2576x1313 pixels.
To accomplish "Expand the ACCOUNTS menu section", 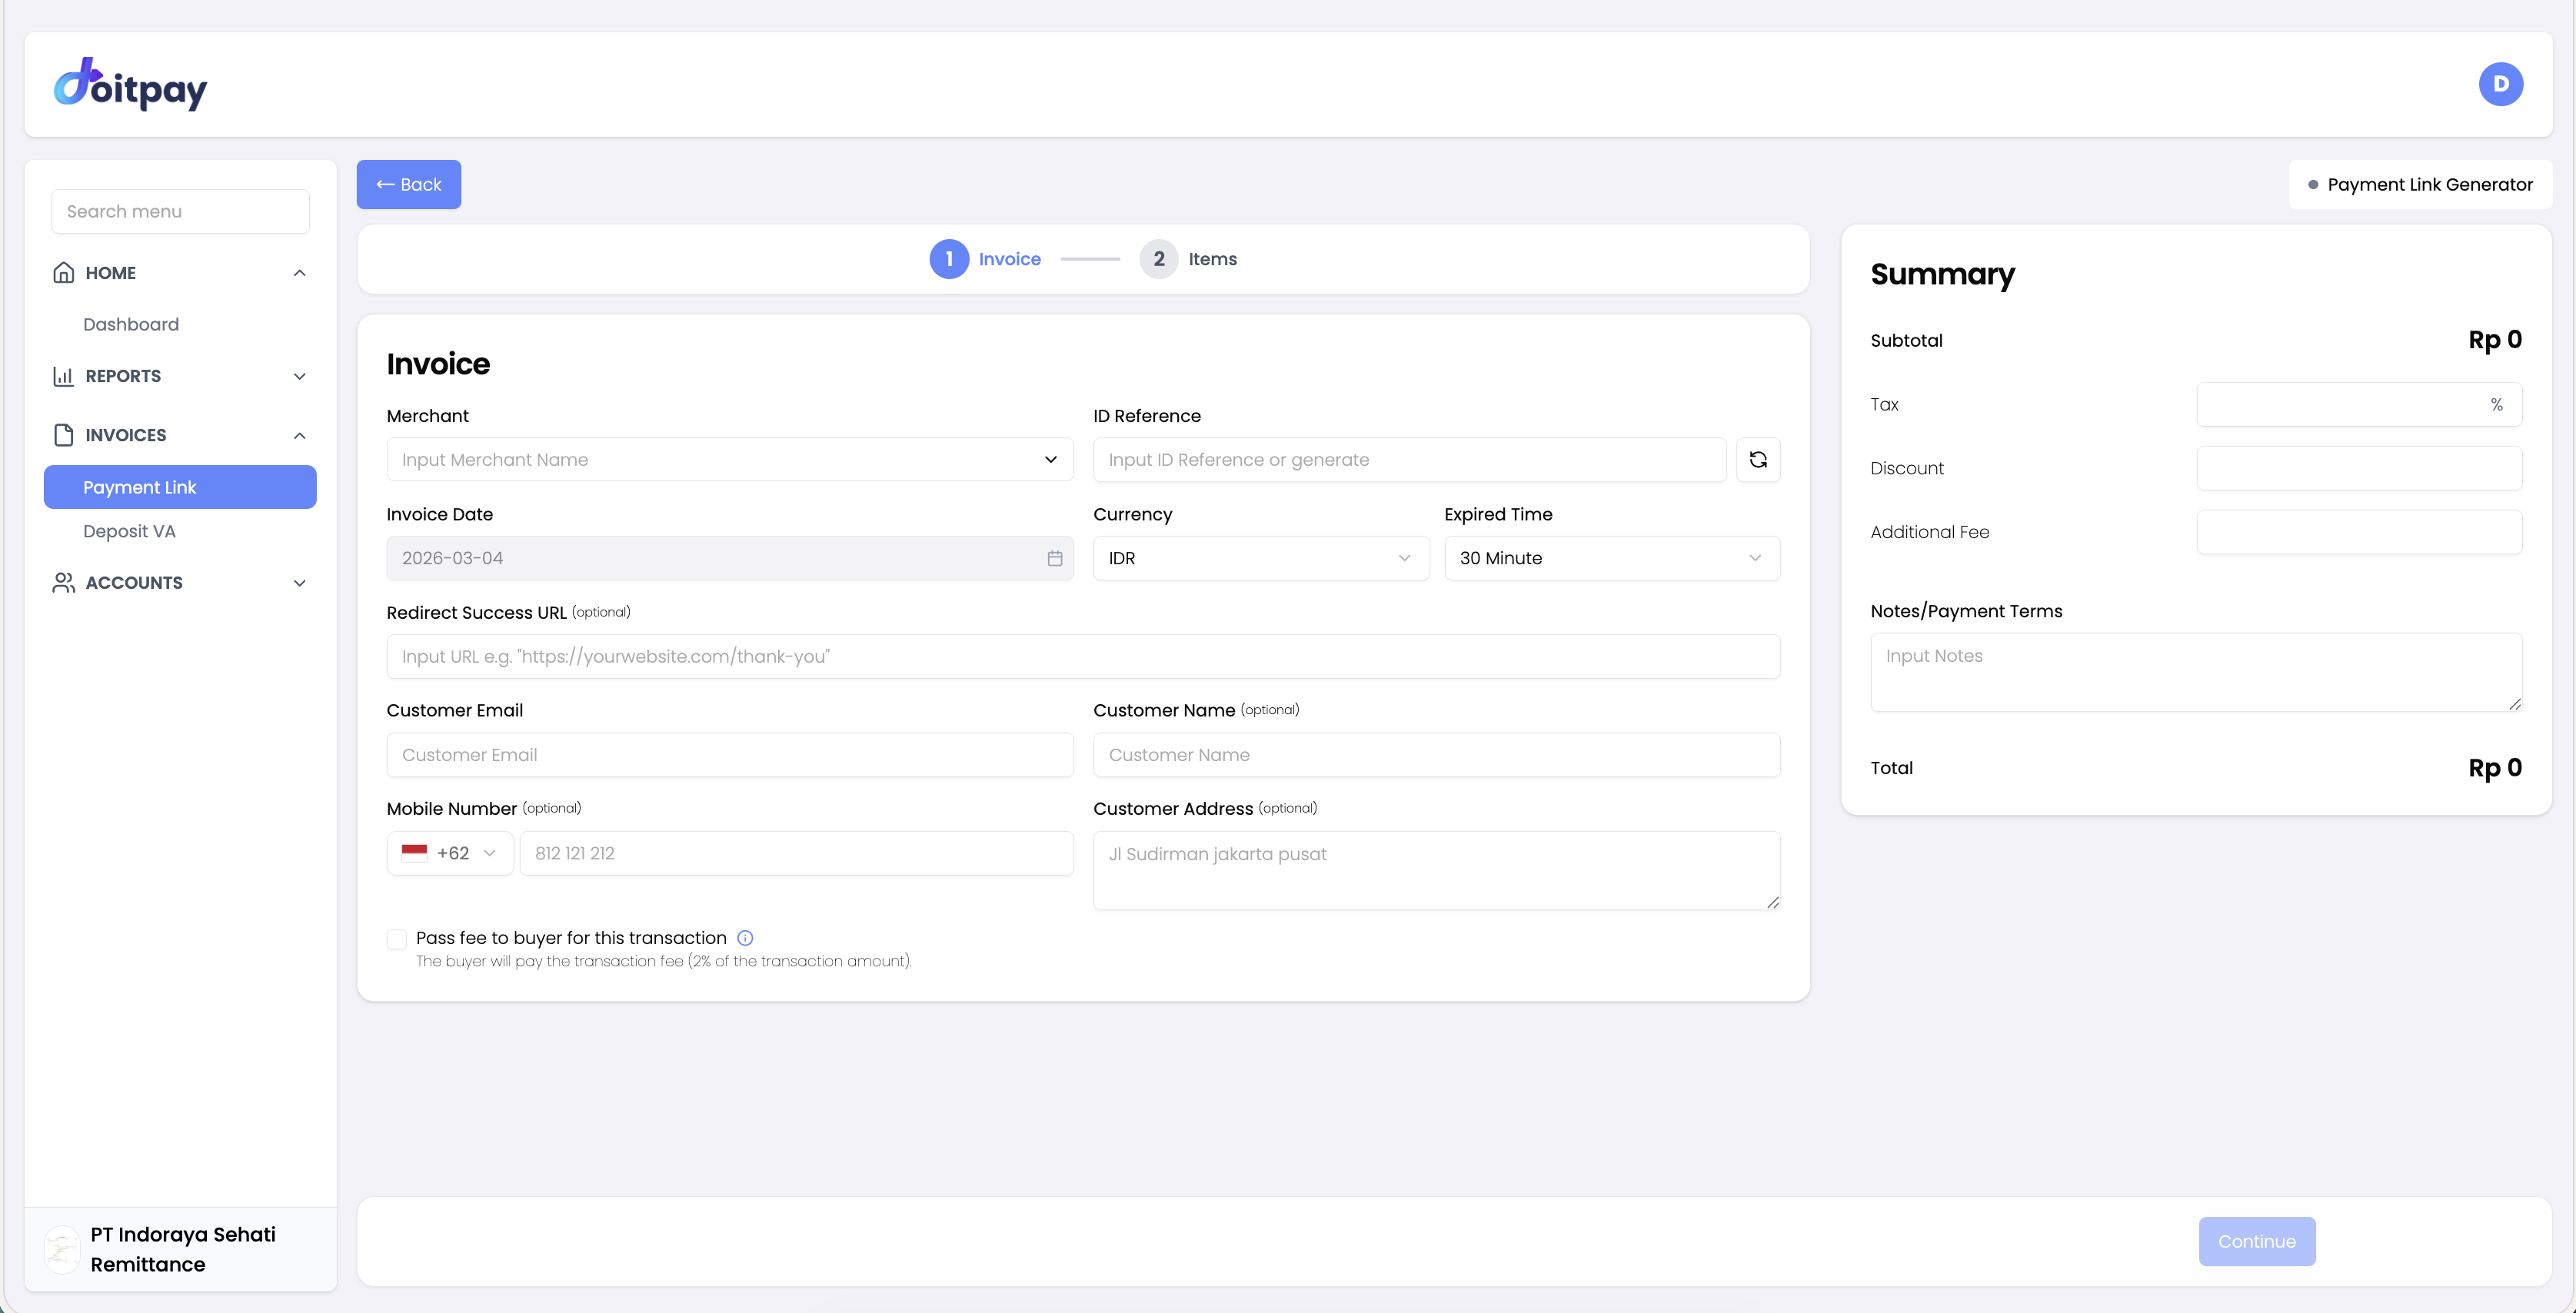I will click(299, 583).
